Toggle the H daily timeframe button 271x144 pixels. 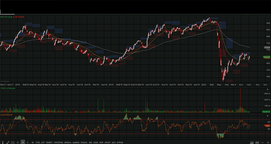pyautogui.click(x=23, y=142)
